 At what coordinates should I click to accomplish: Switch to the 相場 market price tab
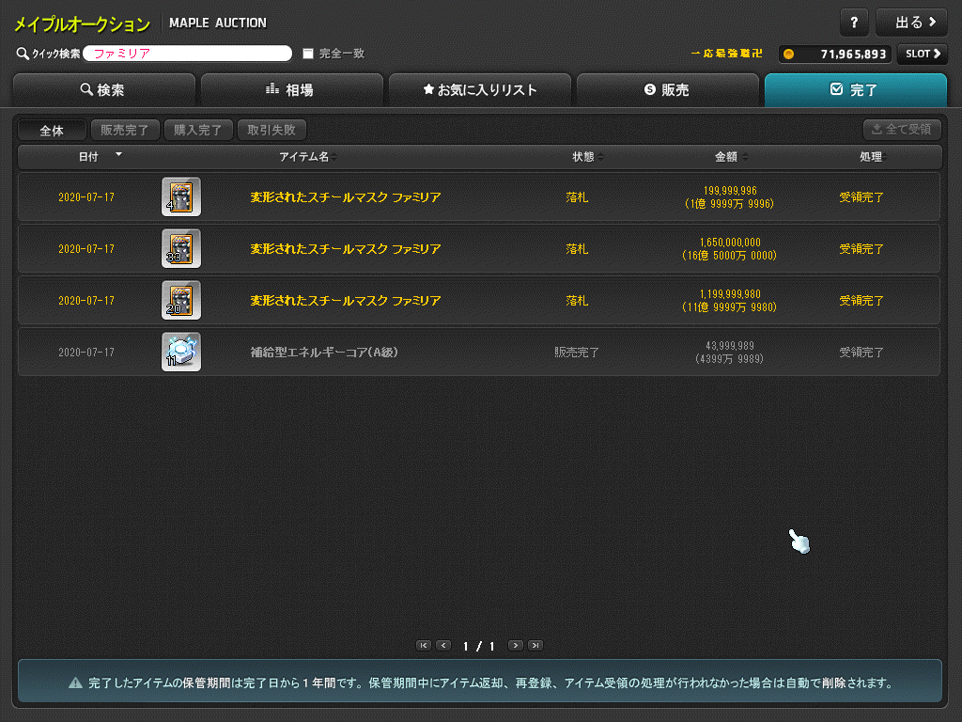pos(292,90)
